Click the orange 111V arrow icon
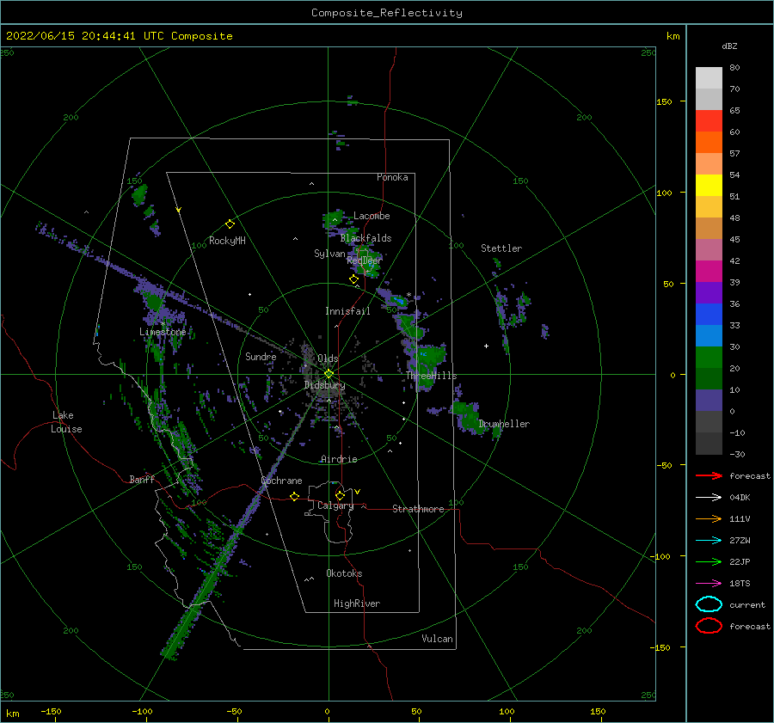This screenshot has width=774, height=723. click(x=709, y=518)
